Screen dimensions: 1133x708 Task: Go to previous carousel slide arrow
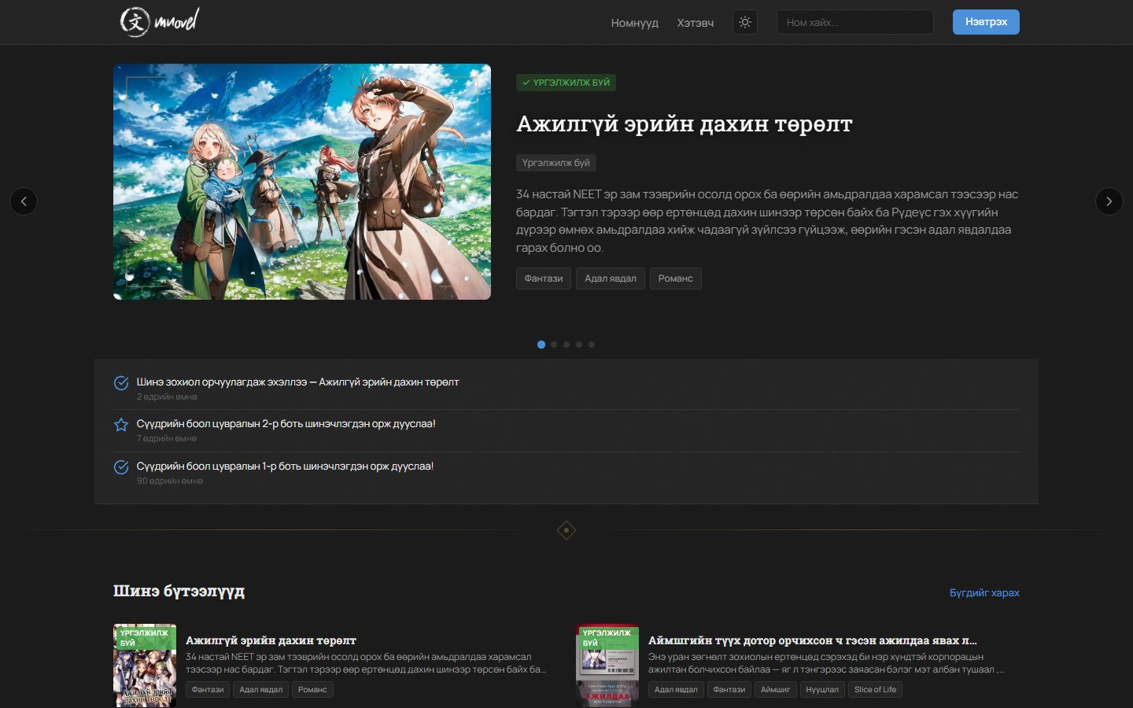coord(24,201)
